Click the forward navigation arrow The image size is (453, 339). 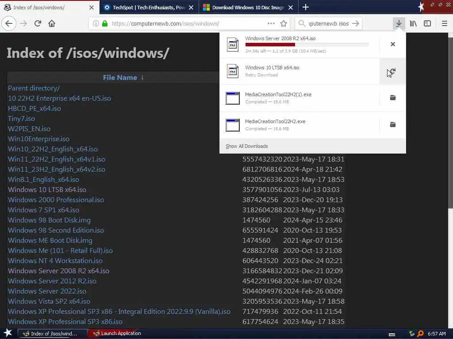click(x=24, y=23)
